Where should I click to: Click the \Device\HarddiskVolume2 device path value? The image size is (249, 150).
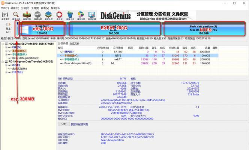click(116, 103)
